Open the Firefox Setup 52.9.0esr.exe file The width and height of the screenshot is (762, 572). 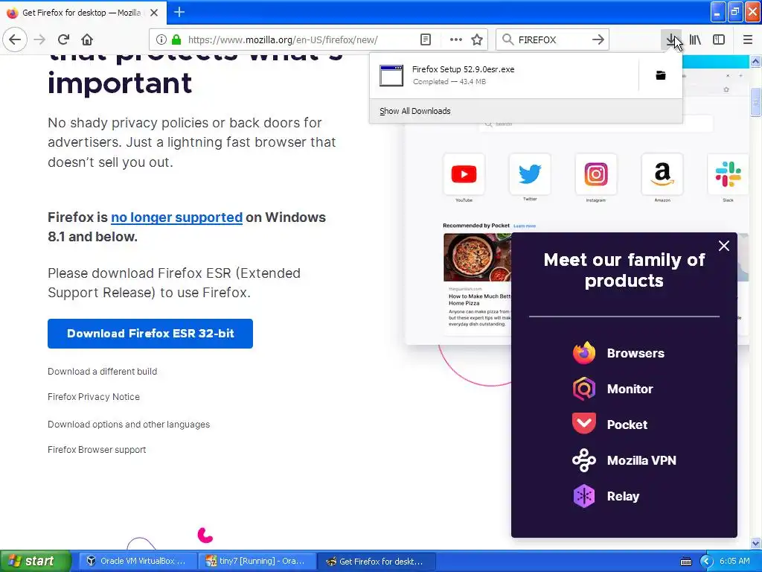504,75
